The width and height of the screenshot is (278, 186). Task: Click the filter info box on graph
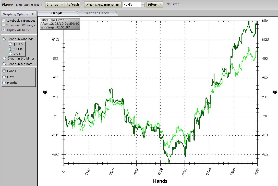pyautogui.click(x=60, y=24)
